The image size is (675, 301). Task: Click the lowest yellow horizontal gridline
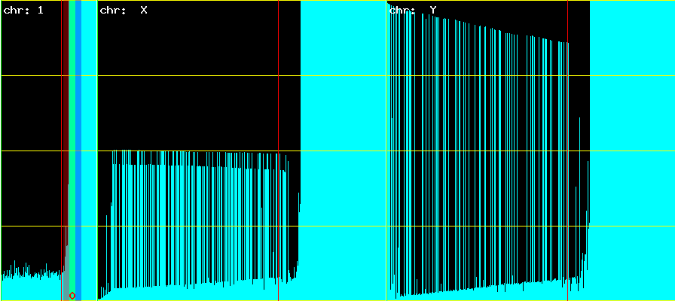coord(188,226)
